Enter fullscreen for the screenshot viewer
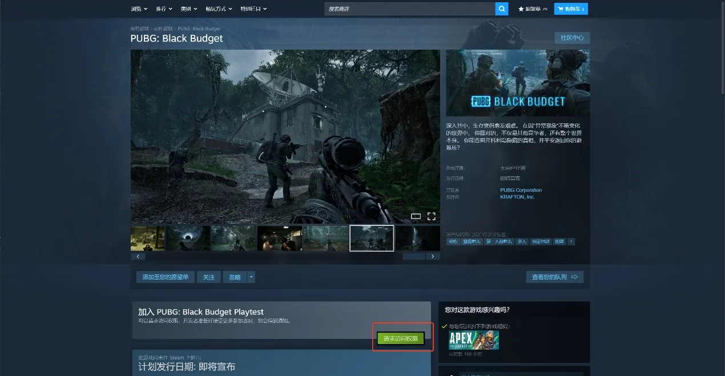The height and width of the screenshot is (376, 725). 432,216
